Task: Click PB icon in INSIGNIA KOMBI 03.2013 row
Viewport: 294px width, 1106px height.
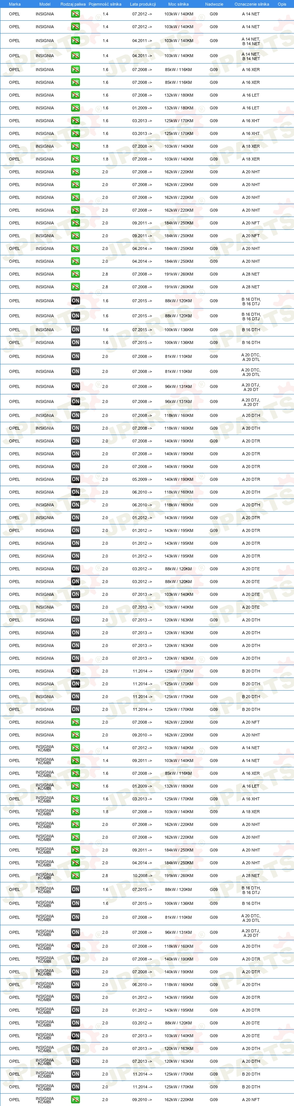Action: [75, 798]
